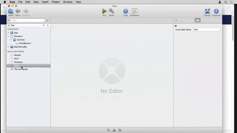Image resolution: width=237 pixels, height=133 pixels.
Task: Select the Windows build setting
Action: pyautogui.click(x=18, y=62)
